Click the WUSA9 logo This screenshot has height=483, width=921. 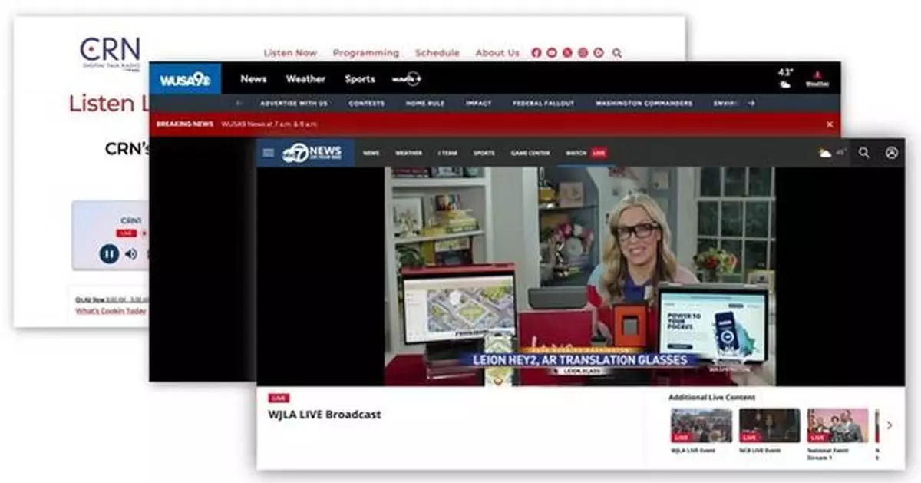coord(185,79)
